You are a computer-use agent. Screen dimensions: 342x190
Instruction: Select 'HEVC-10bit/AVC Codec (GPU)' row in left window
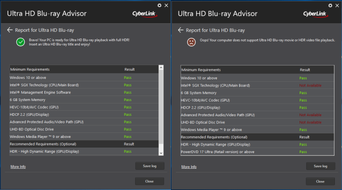[84, 107]
